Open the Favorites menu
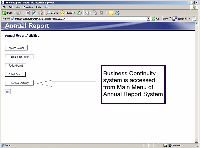 pyautogui.click(x=28, y=7)
